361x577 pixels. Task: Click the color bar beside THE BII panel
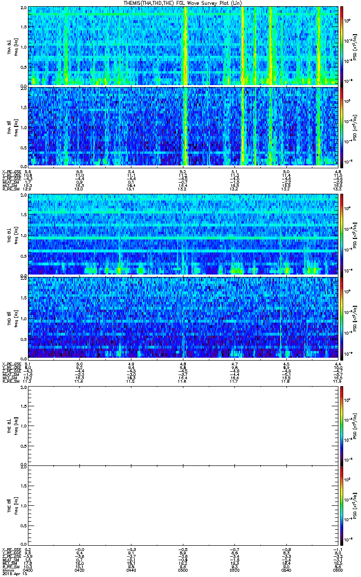pos(342,505)
